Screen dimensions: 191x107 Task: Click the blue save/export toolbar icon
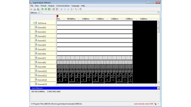click(35, 9)
